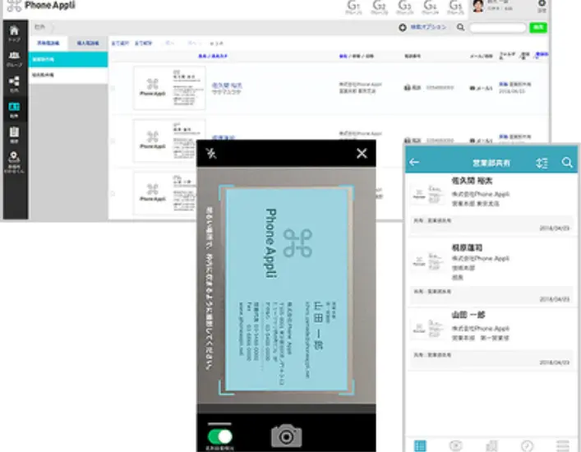Open the clipboard sidebar icon
Screen dimensions: 581x452
14,132
